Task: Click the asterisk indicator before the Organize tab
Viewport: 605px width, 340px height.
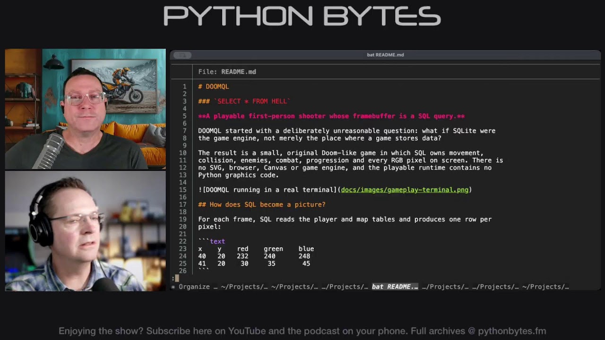Action: tap(173, 287)
